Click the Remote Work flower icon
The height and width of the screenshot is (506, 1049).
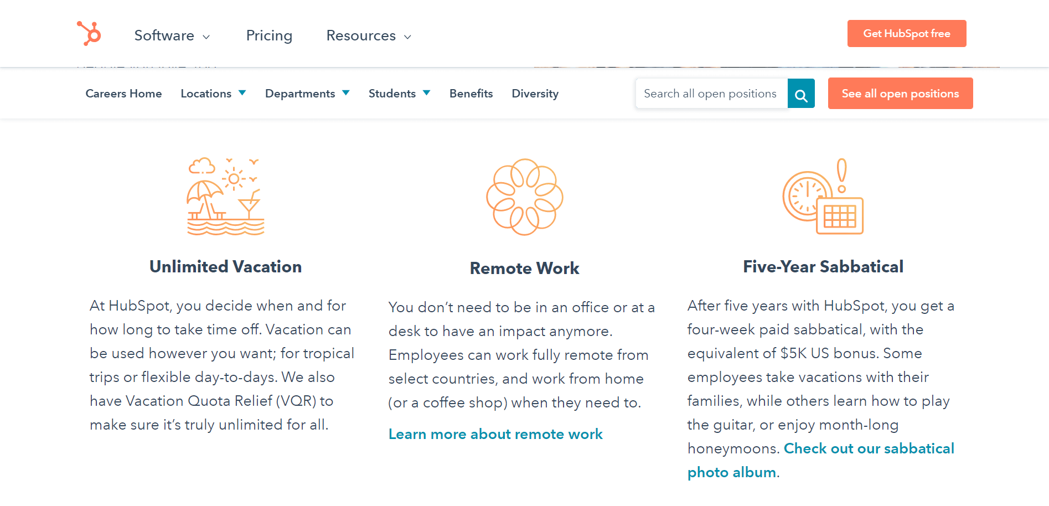tap(525, 197)
